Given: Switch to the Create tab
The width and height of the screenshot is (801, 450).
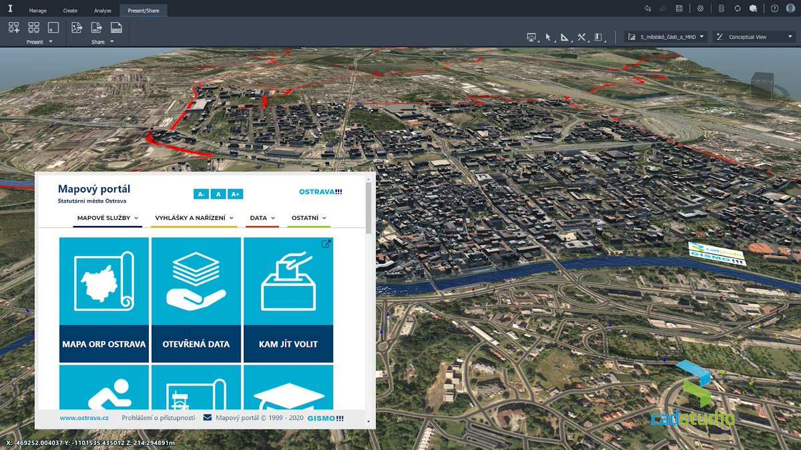Looking at the screenshot, I should click(x=70, y=11).
